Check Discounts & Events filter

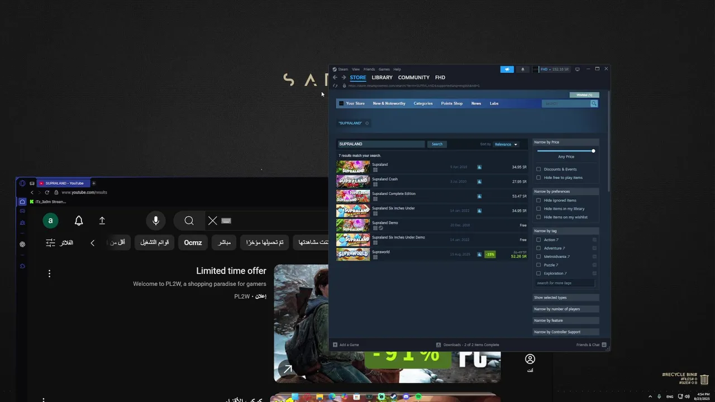[x=538, y=169]
